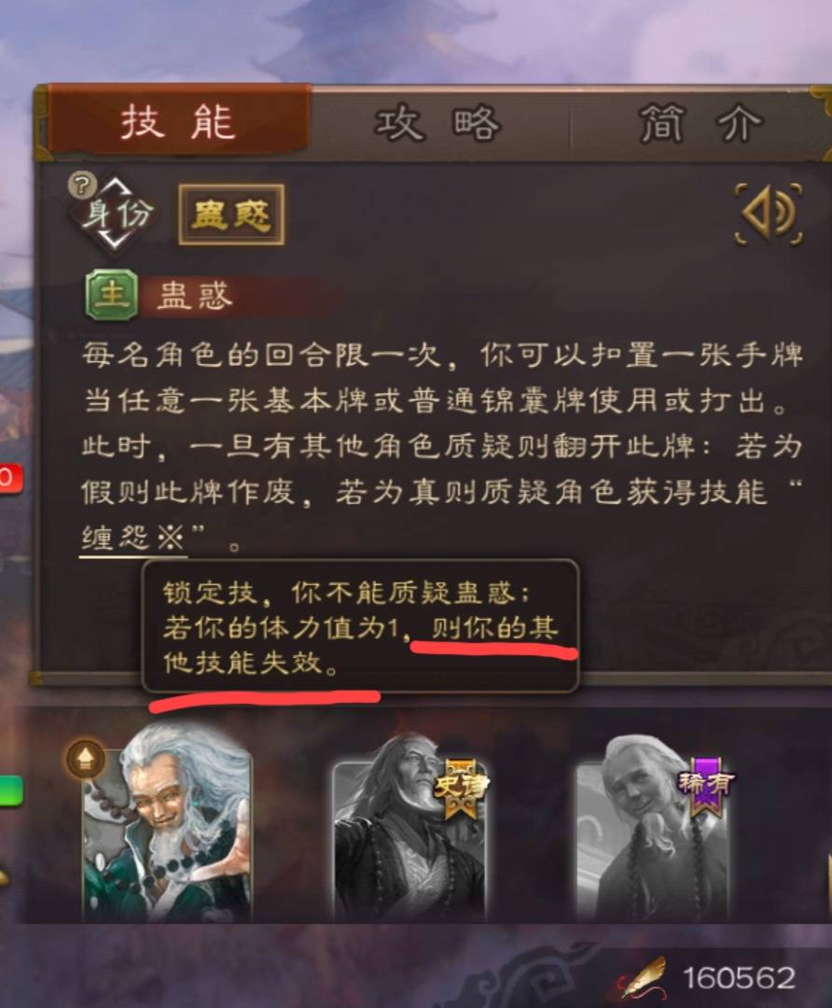Tap the 160562 currency amount

pos(739,978)
